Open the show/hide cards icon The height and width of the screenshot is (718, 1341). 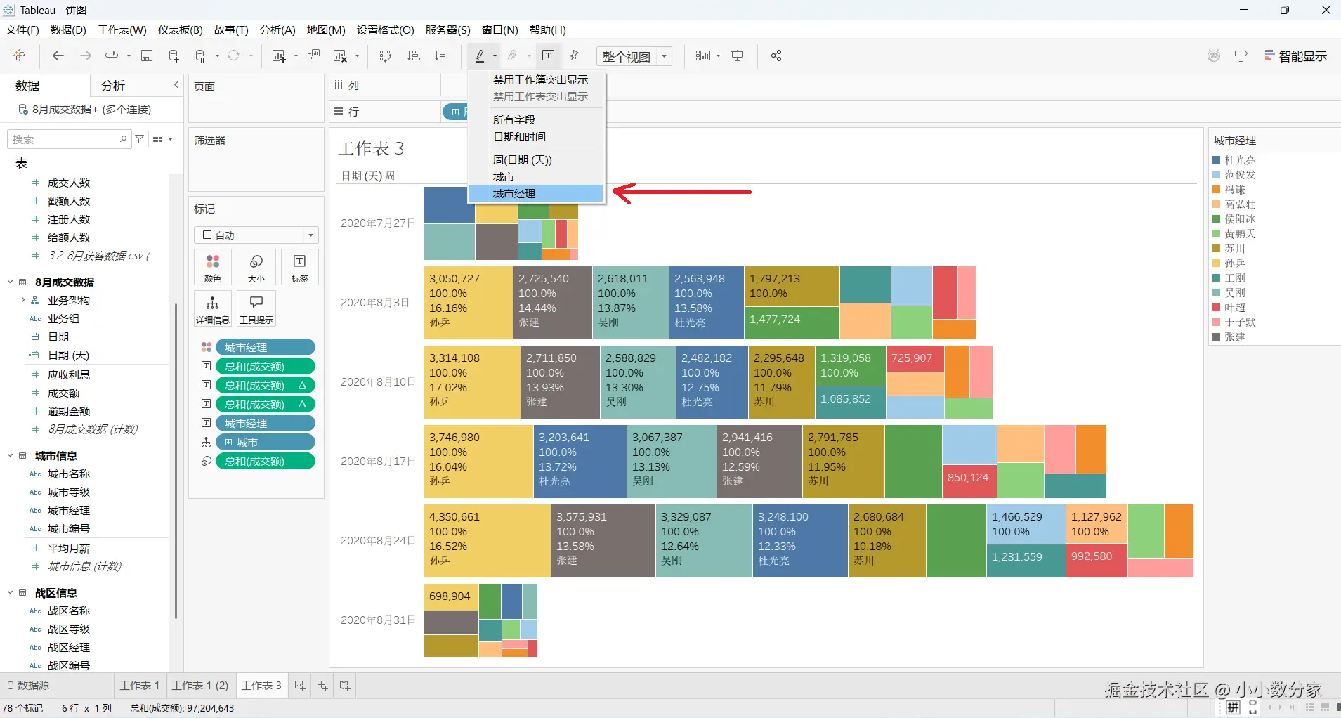703,56
